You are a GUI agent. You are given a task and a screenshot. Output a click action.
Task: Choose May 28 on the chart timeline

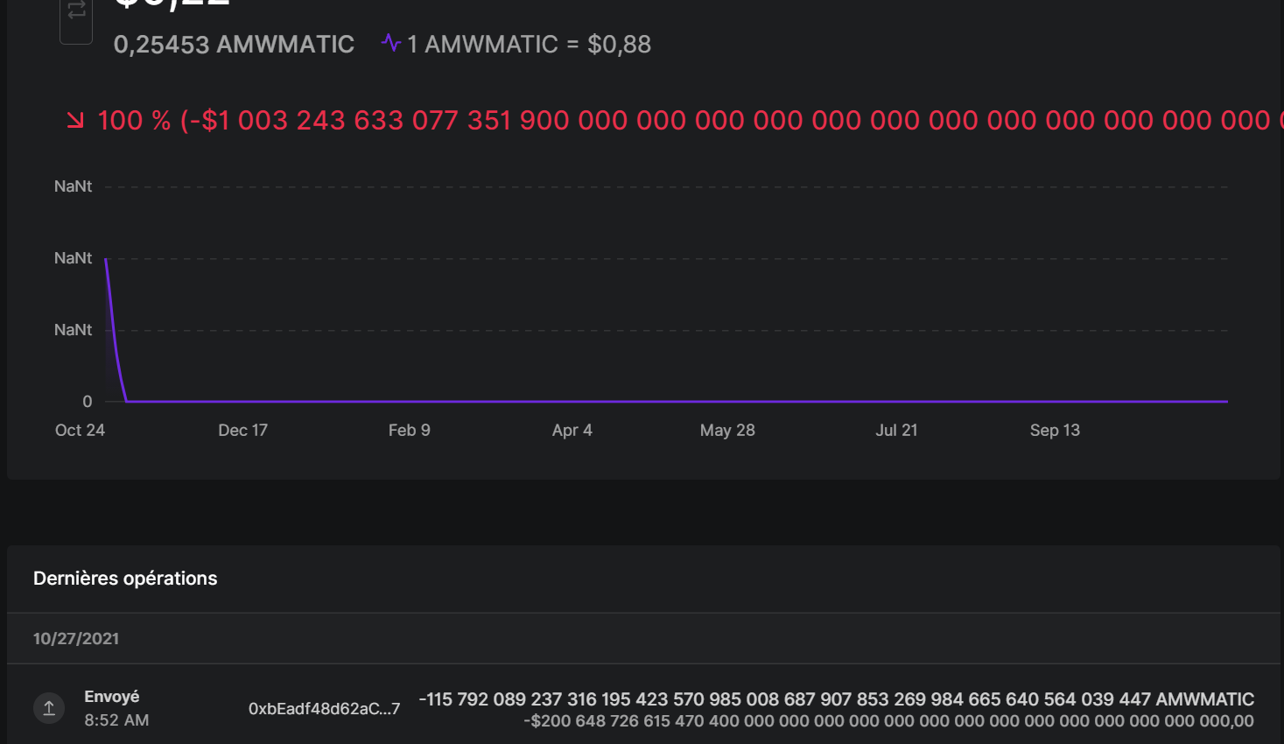pos(726,431)
